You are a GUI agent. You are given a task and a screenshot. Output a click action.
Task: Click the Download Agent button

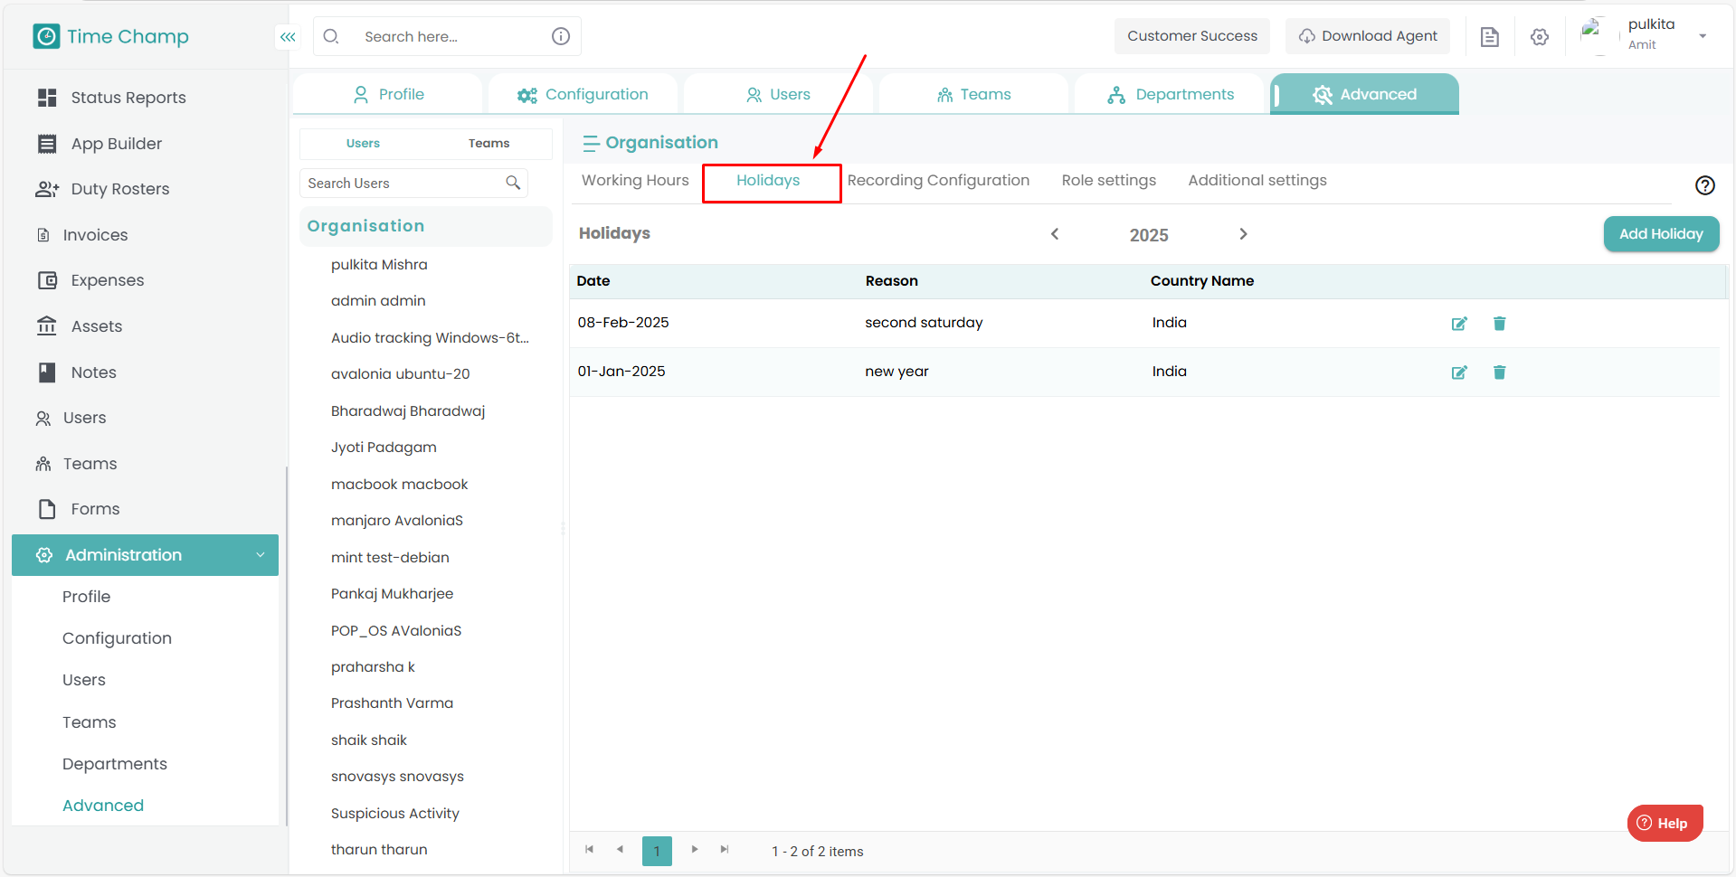point(1367,36)
